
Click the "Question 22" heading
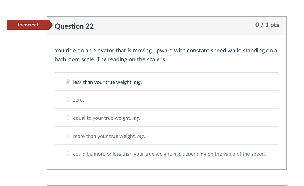click(x=74, y=26)
